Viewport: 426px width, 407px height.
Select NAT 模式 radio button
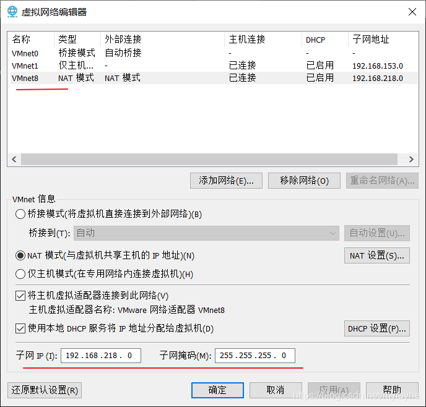point(20,255)
